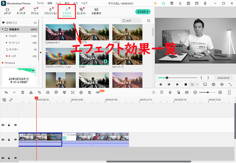Step back one frame in preview

click(160, 85)
